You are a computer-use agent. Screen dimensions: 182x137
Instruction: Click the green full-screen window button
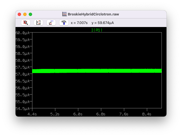point(30,14)
